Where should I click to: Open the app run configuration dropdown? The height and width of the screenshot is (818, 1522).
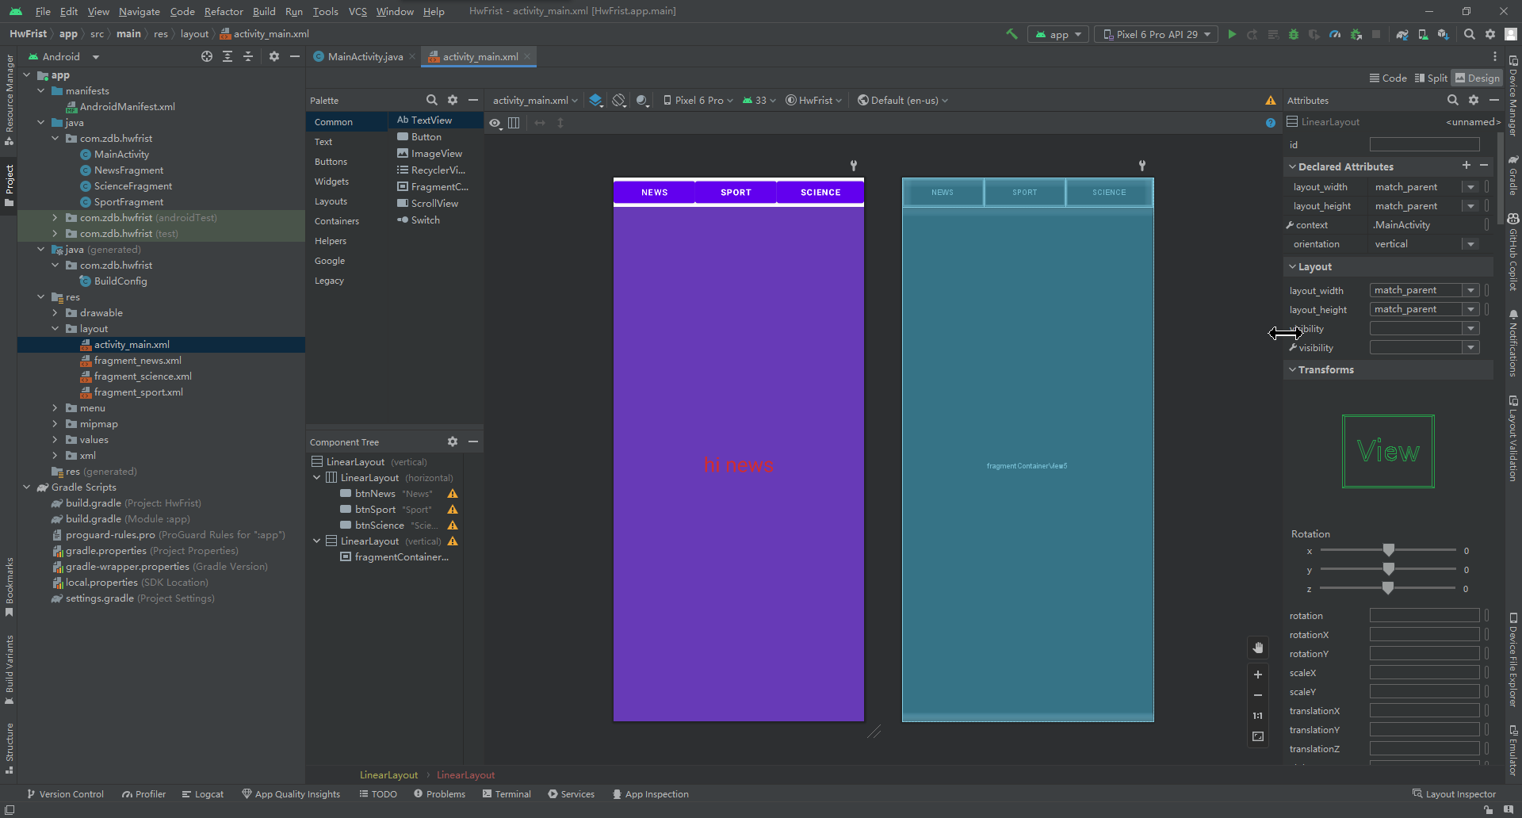1058,34
